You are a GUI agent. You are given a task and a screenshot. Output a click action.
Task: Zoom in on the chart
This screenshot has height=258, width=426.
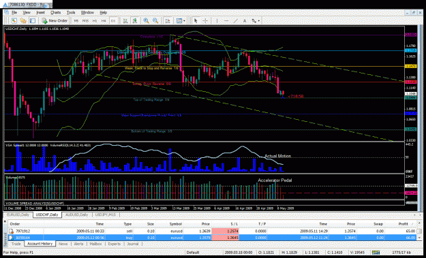[146, 20]
